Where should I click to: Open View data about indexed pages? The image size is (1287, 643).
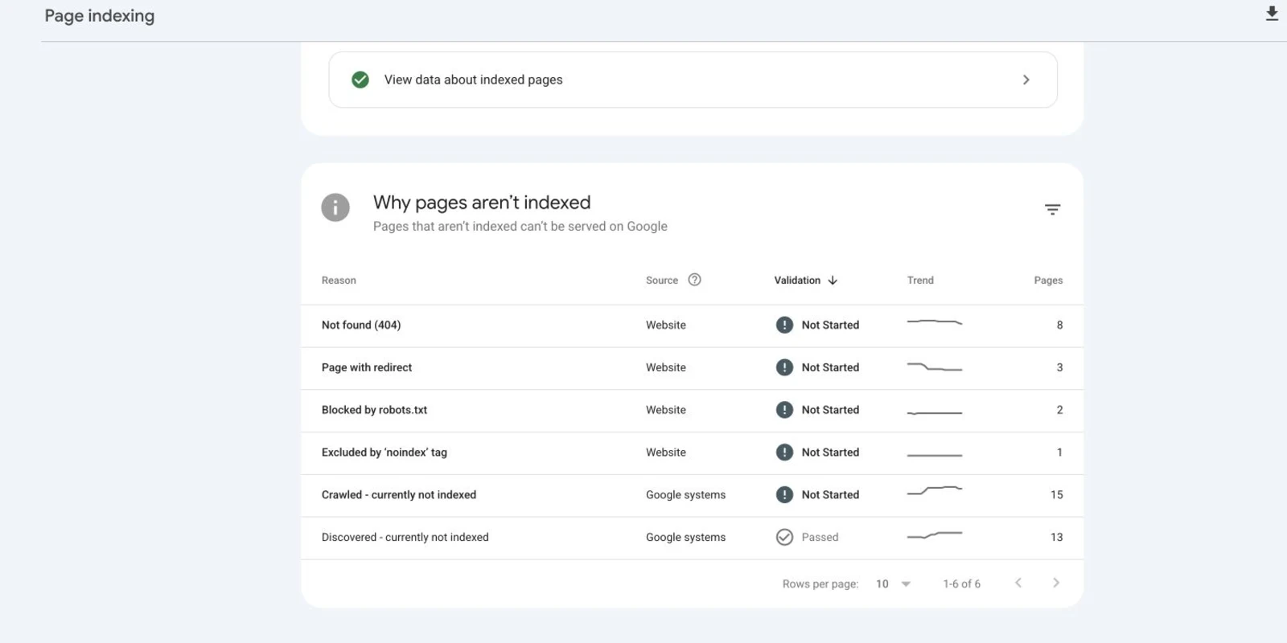point(693,80)
